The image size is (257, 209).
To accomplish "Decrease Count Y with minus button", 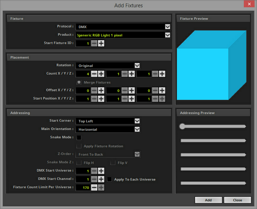I will coord(125,74).
